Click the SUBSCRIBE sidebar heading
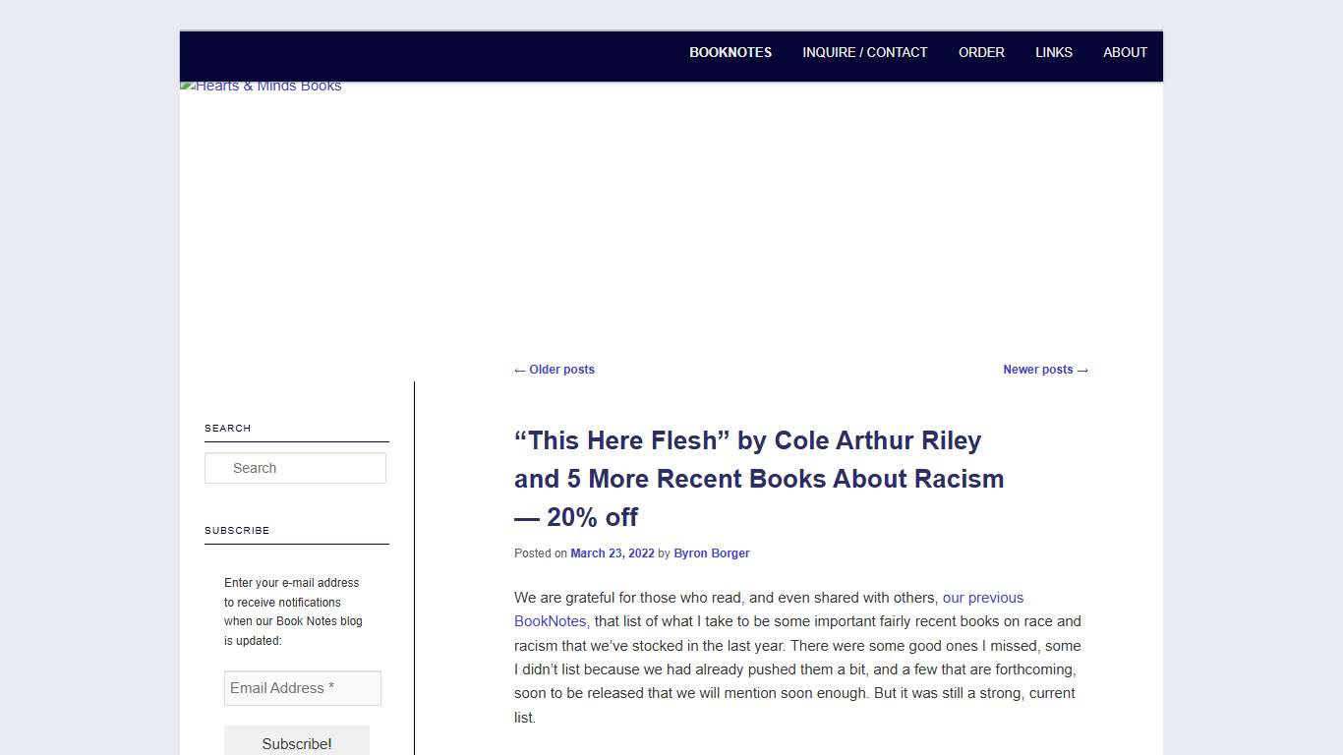Screen dimensions: 1343x755 [x=237, y=531]
